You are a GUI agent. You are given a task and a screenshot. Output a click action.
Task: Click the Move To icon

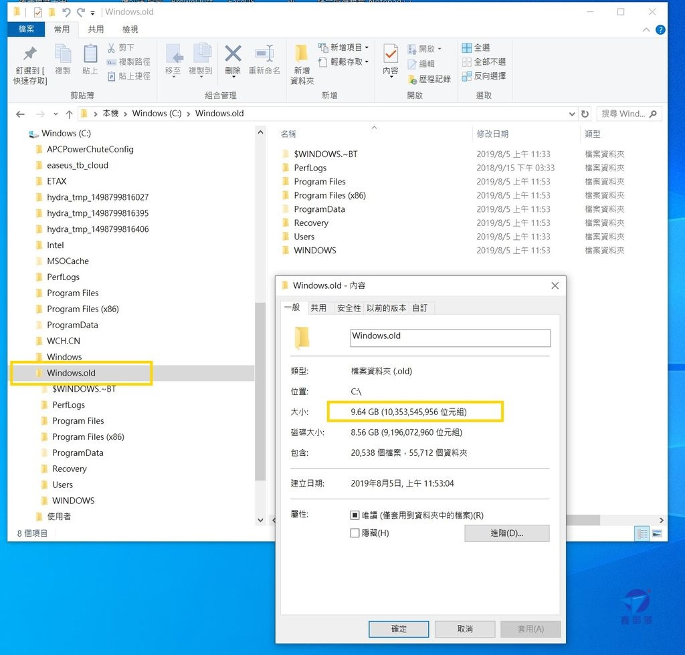173,54
